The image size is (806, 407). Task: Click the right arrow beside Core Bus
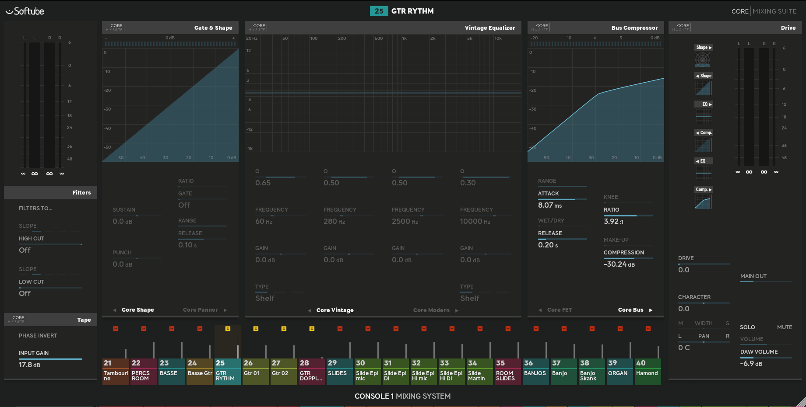[x=651, y=310]
